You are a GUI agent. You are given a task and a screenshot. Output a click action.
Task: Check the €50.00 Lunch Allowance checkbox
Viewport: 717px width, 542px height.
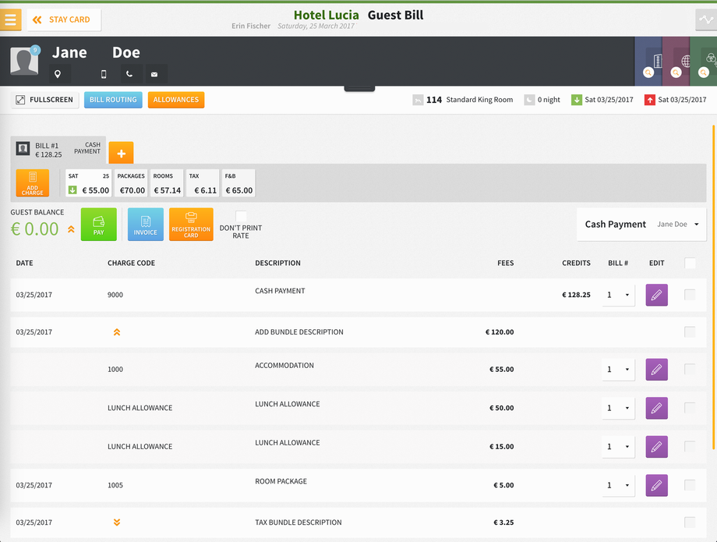click(x=690, y=408)
